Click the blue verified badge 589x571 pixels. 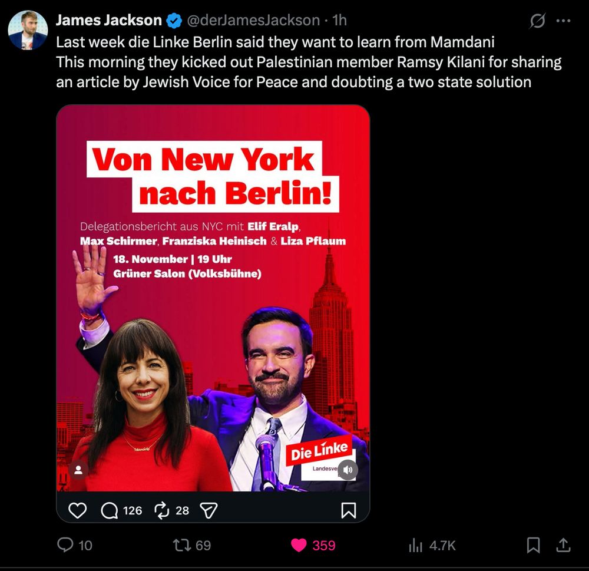click(x=174, y=21)
